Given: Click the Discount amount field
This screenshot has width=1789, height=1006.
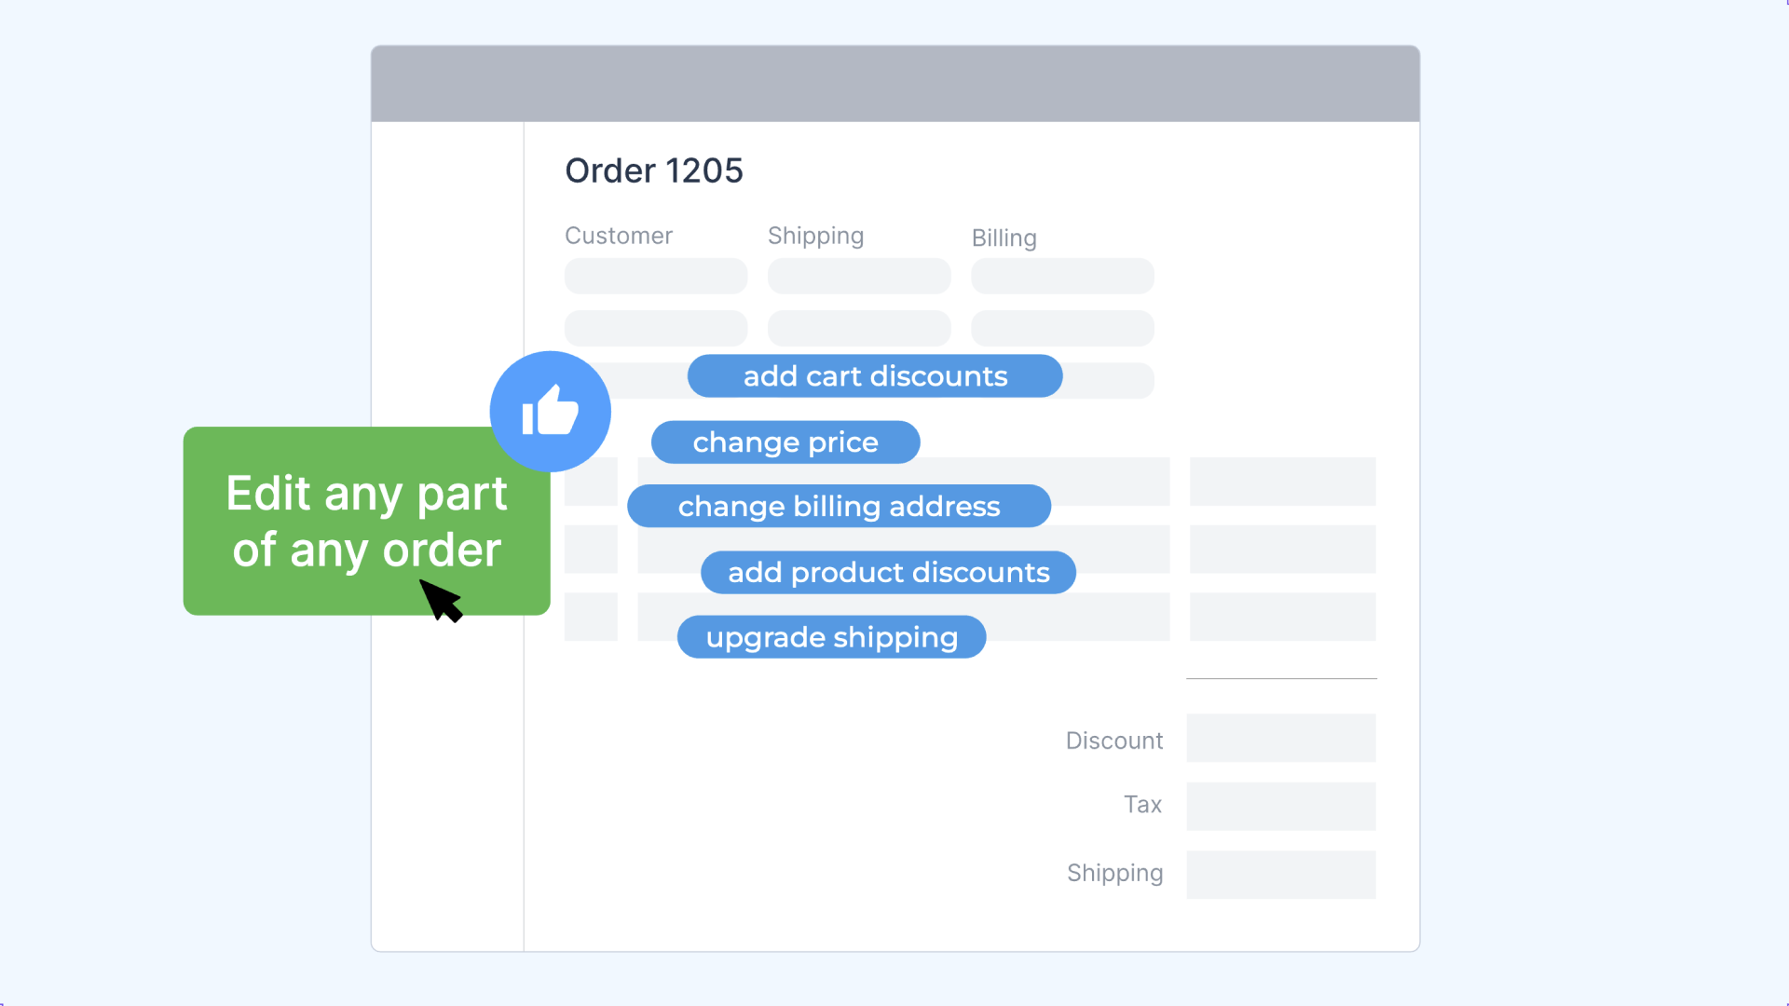Looking at the screenshot, I should (x=1280, y=739).
